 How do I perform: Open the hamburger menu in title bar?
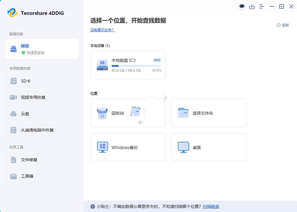point(262,6)
